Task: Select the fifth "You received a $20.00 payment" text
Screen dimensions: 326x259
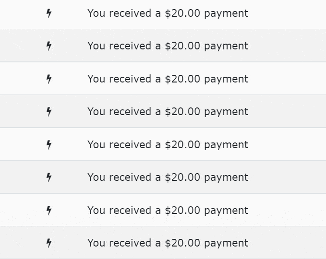Action: pyautogui.click(x=168, y=145)
